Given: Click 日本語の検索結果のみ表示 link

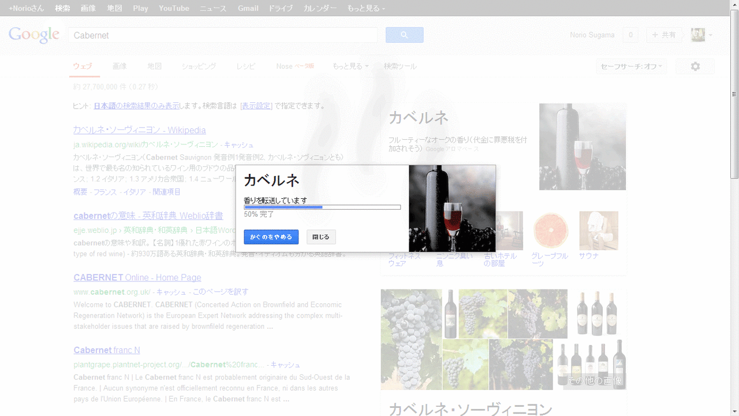Looking at the screenshot, I should [x=136, y=106].
